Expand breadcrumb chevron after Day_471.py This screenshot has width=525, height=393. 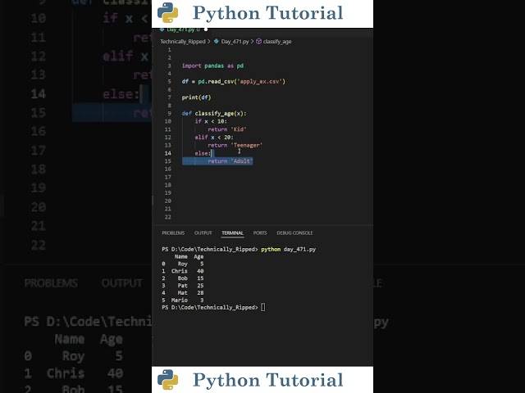pyautogui.click(x=252, y=42)
